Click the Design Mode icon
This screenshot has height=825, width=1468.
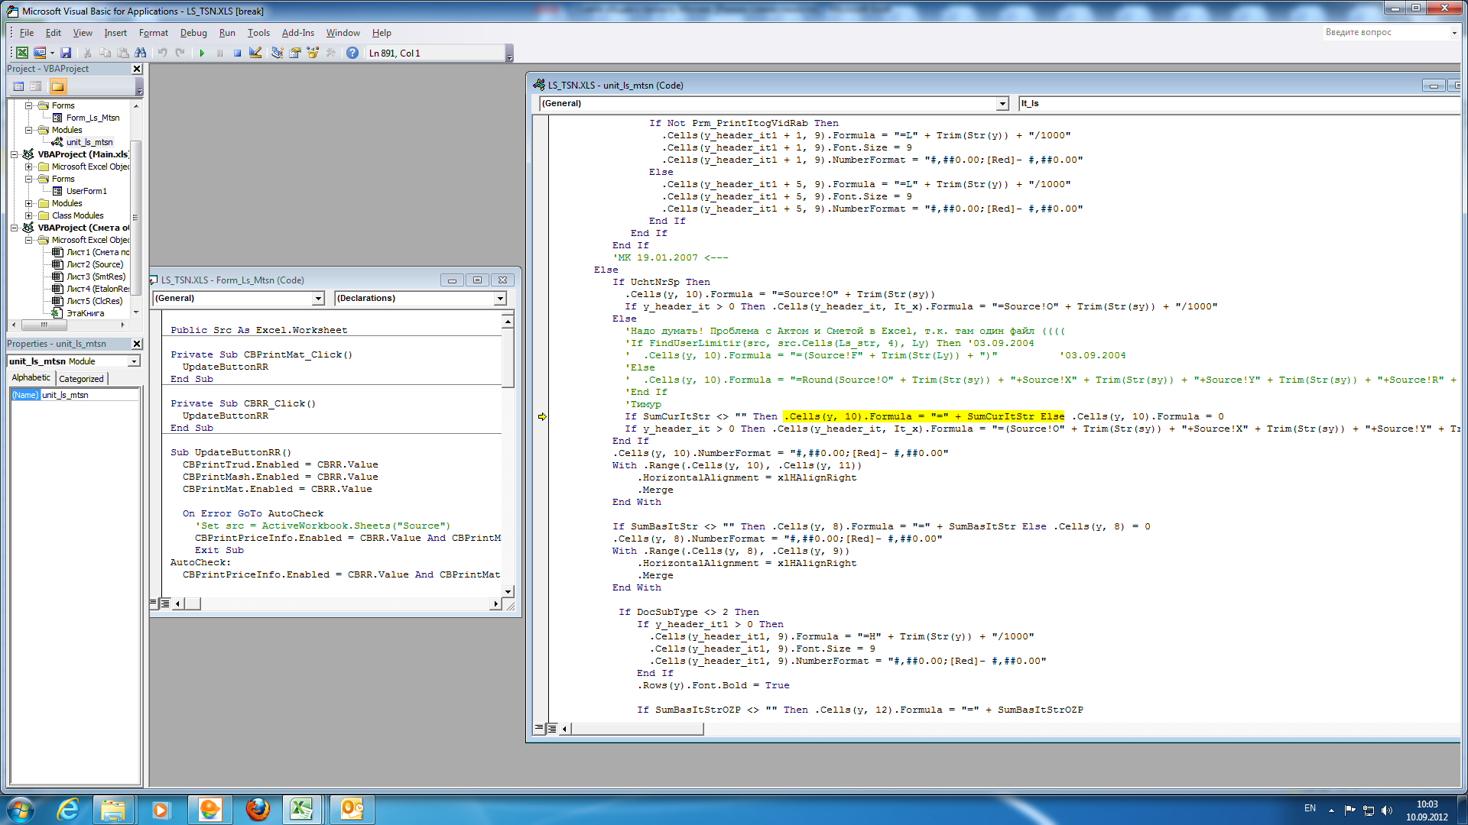point(255,53)
